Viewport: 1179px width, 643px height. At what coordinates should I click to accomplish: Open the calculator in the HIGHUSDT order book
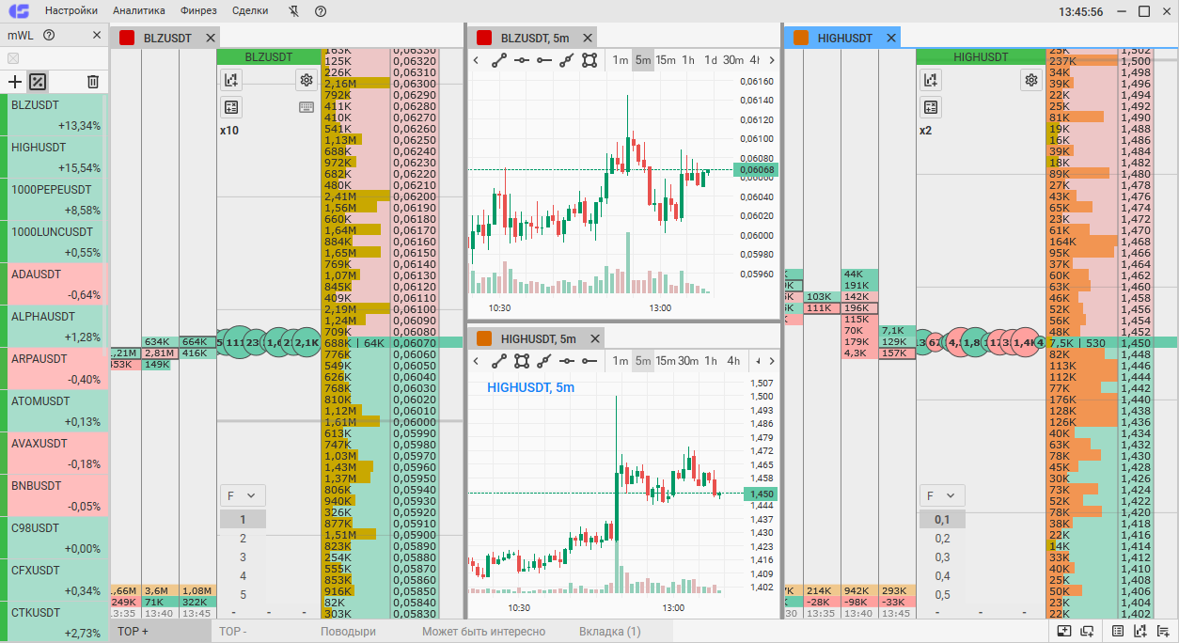click(x=930, y=106)
